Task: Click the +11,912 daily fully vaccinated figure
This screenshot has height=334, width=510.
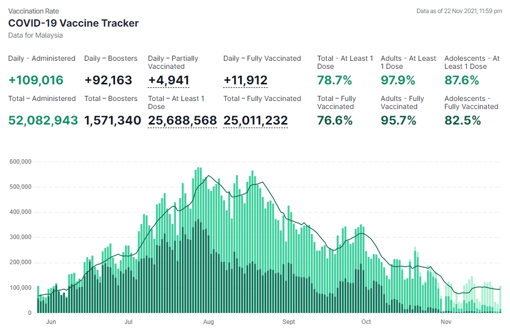Action: point(245,80)
